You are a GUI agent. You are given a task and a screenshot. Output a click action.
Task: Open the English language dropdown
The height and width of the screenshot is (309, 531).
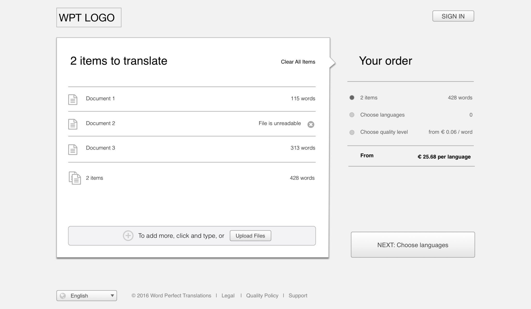pyautogui.click(x=87, y=296)
